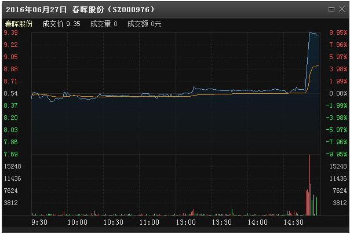This screenshot has height=234, width=350.
Task: Click the right 11436 volume label
Action: click(x=338, y=178)
